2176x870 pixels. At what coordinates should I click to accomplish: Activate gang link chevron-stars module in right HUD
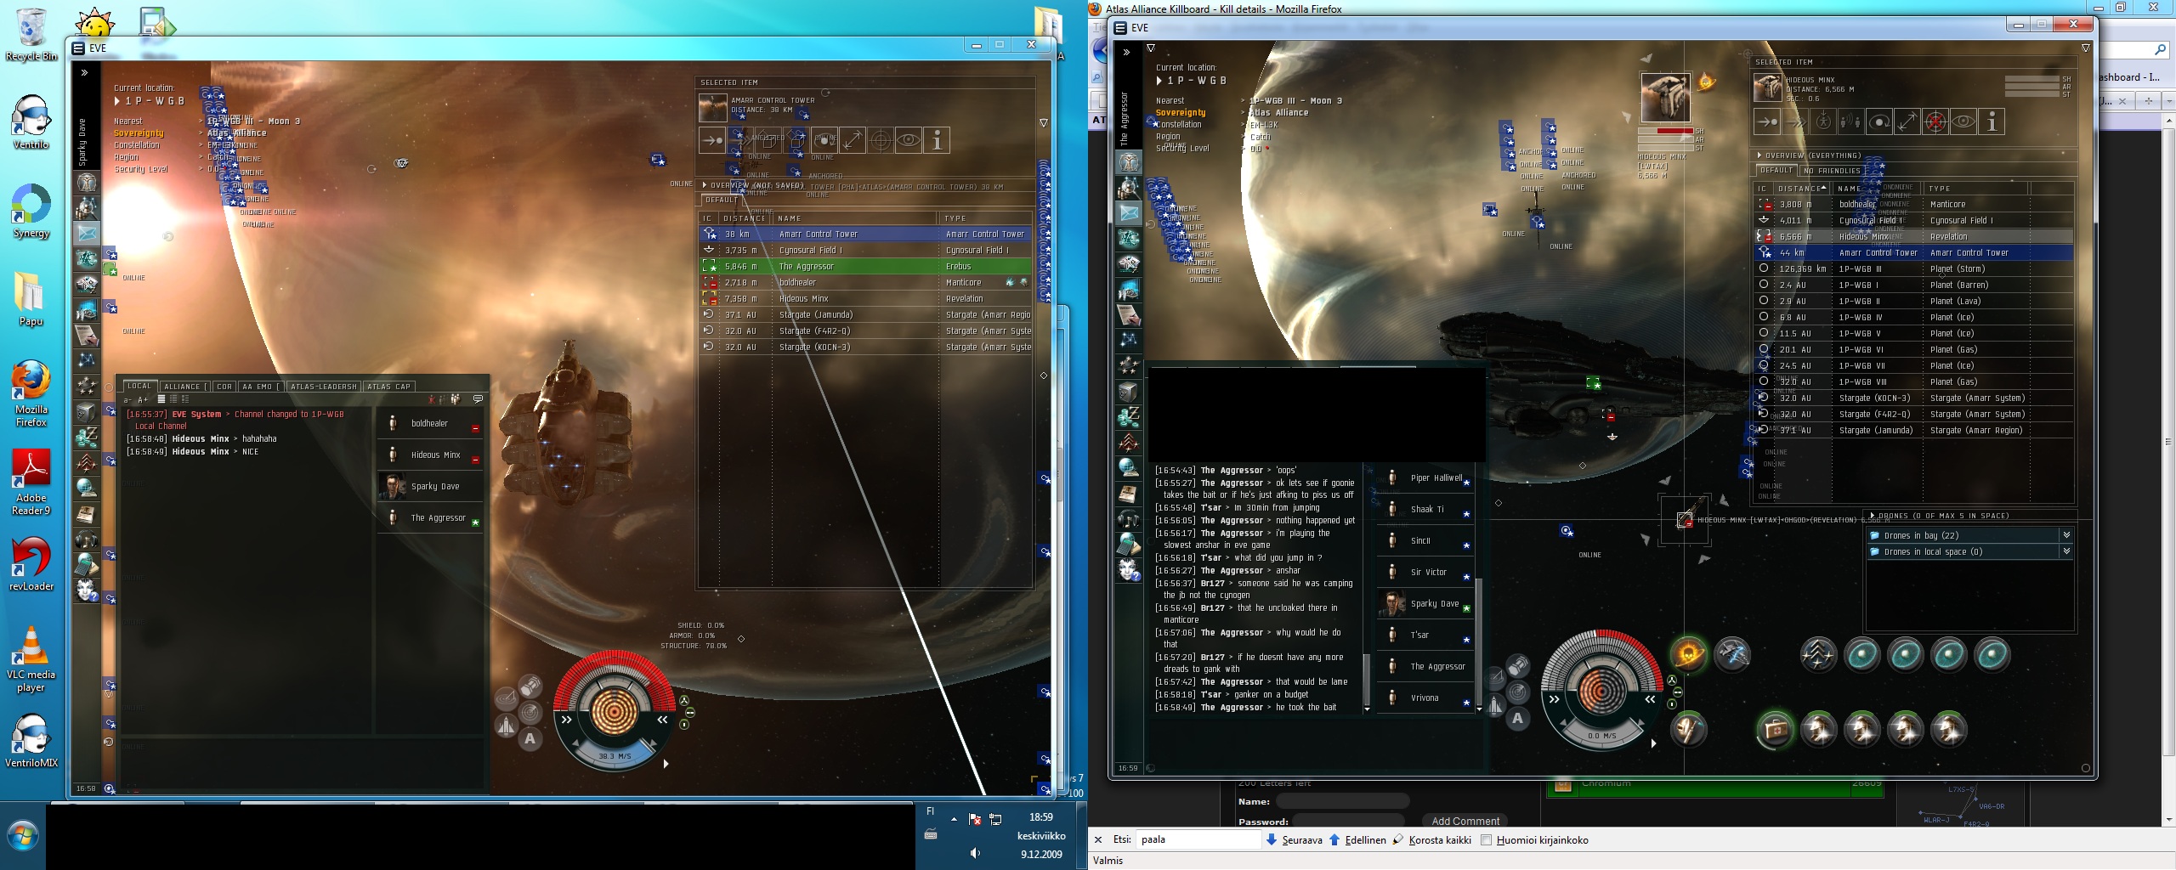1818,654
